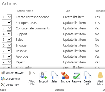Screen dimensions: 105x92
Task: Click Type cell of Approve row
Action: pyautogui.click(x=74, y=57)
